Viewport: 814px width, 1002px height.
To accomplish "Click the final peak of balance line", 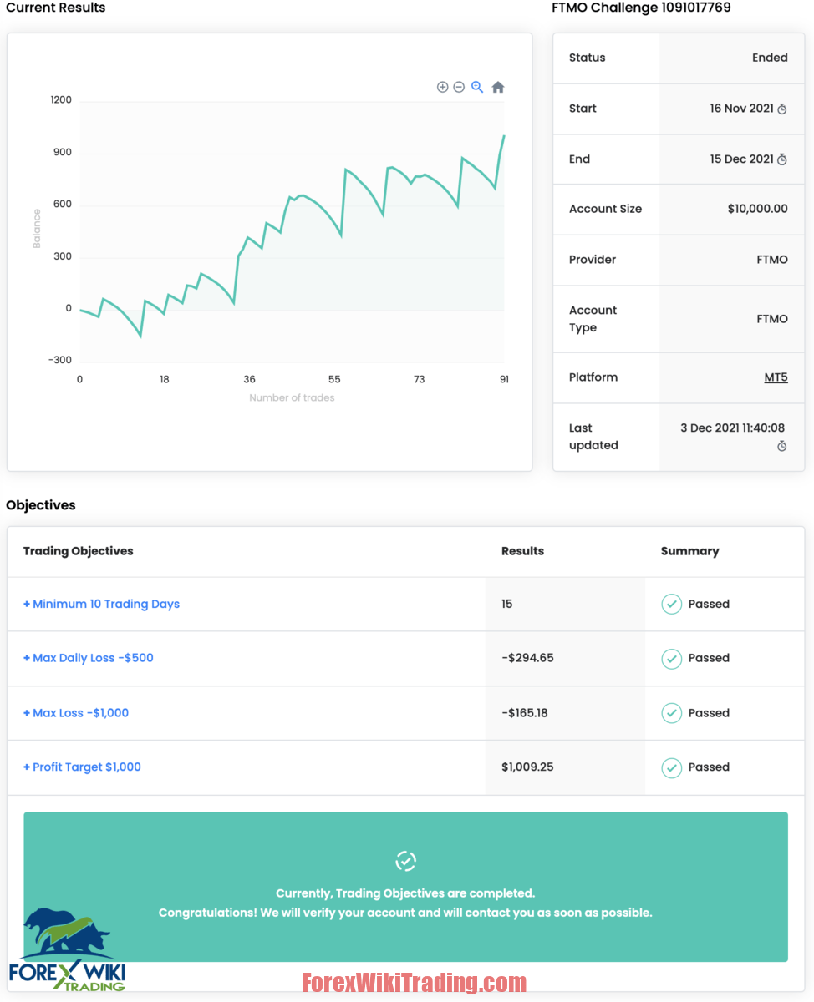I will pos(504,135).
